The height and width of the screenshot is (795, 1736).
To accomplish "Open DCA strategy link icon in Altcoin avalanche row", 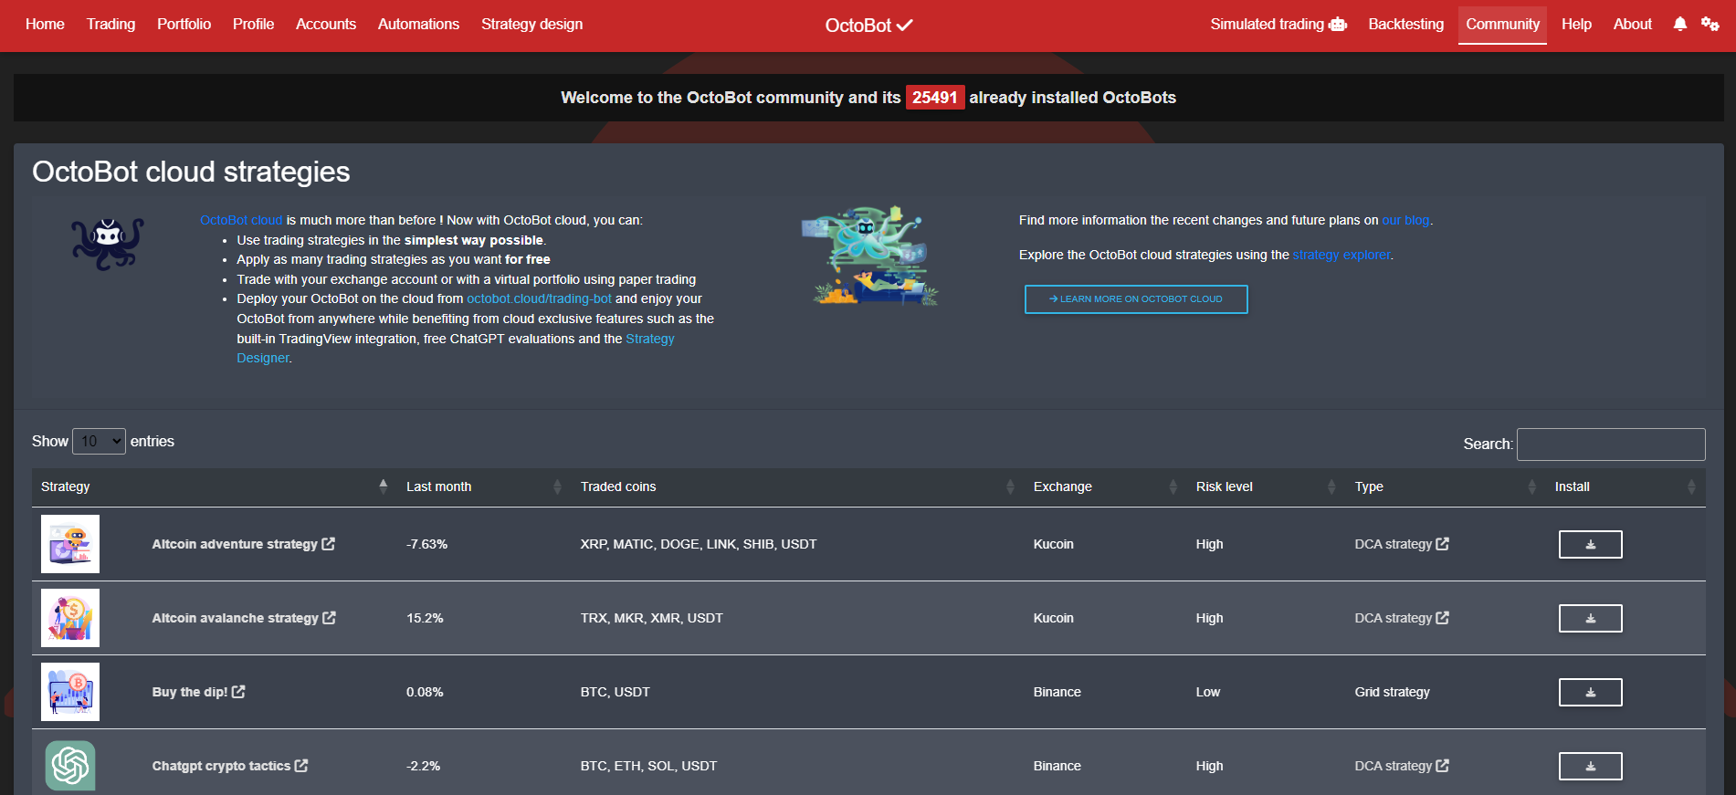I will click(1443, 618).
